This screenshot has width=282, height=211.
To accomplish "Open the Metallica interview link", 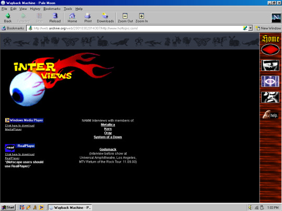I will tap(108, 125).
